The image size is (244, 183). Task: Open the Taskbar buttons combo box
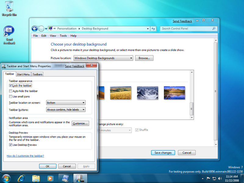click(x=66, y=109)
